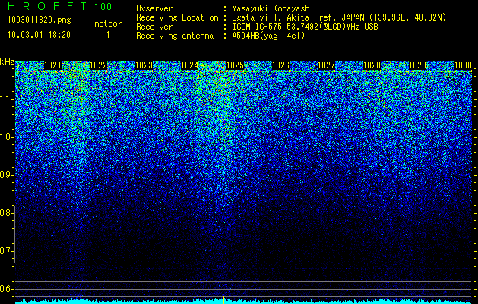Select the 1825 time marker
Viewport: 478px width, 304px height.
coord(235,65)
